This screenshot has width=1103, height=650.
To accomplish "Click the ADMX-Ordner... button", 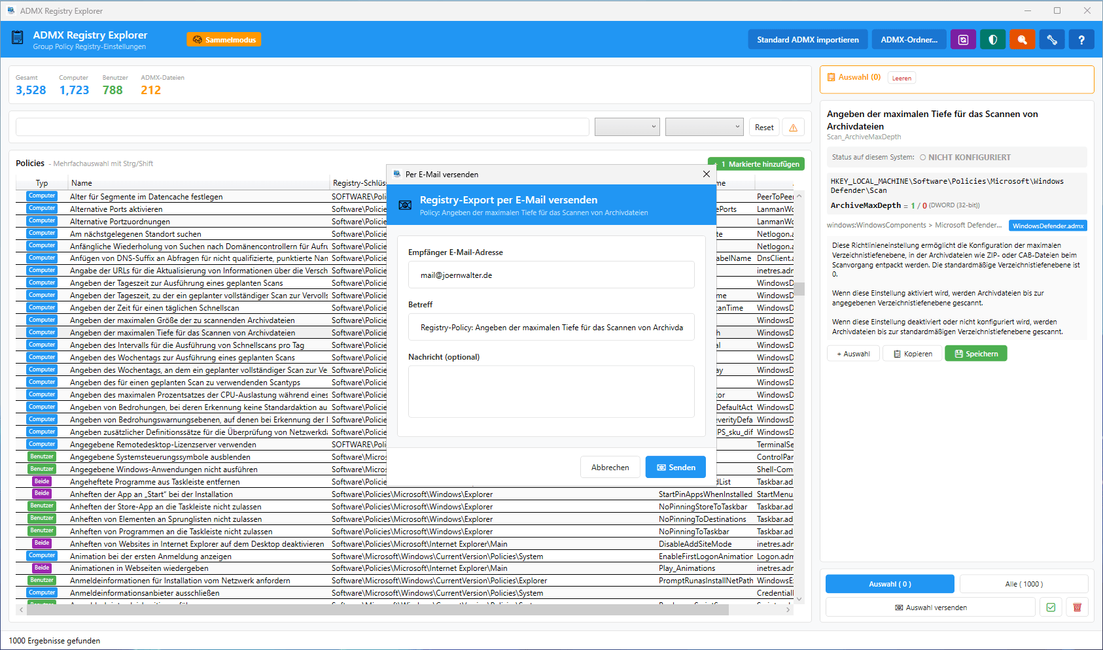I will click(909, 40).
